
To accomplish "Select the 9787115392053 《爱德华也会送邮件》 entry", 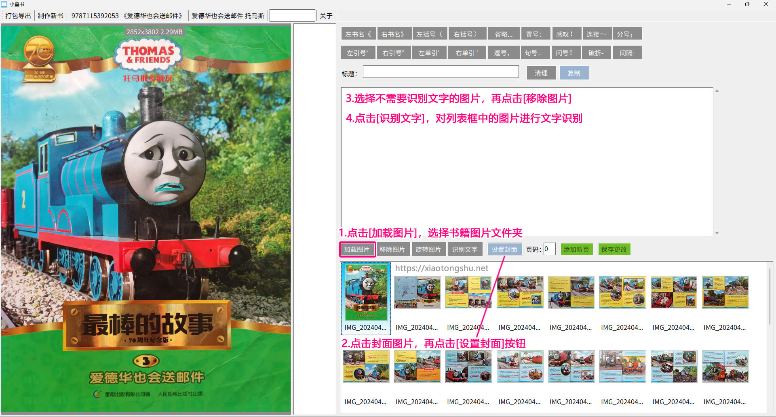I will point(127,16).
